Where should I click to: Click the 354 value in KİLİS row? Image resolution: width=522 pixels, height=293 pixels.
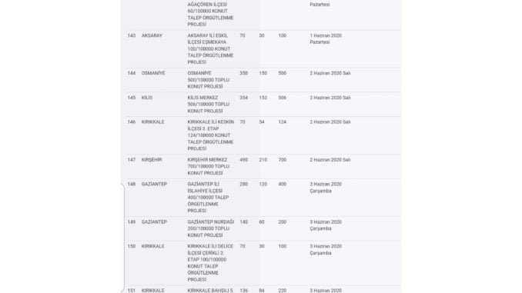point(244,98)
